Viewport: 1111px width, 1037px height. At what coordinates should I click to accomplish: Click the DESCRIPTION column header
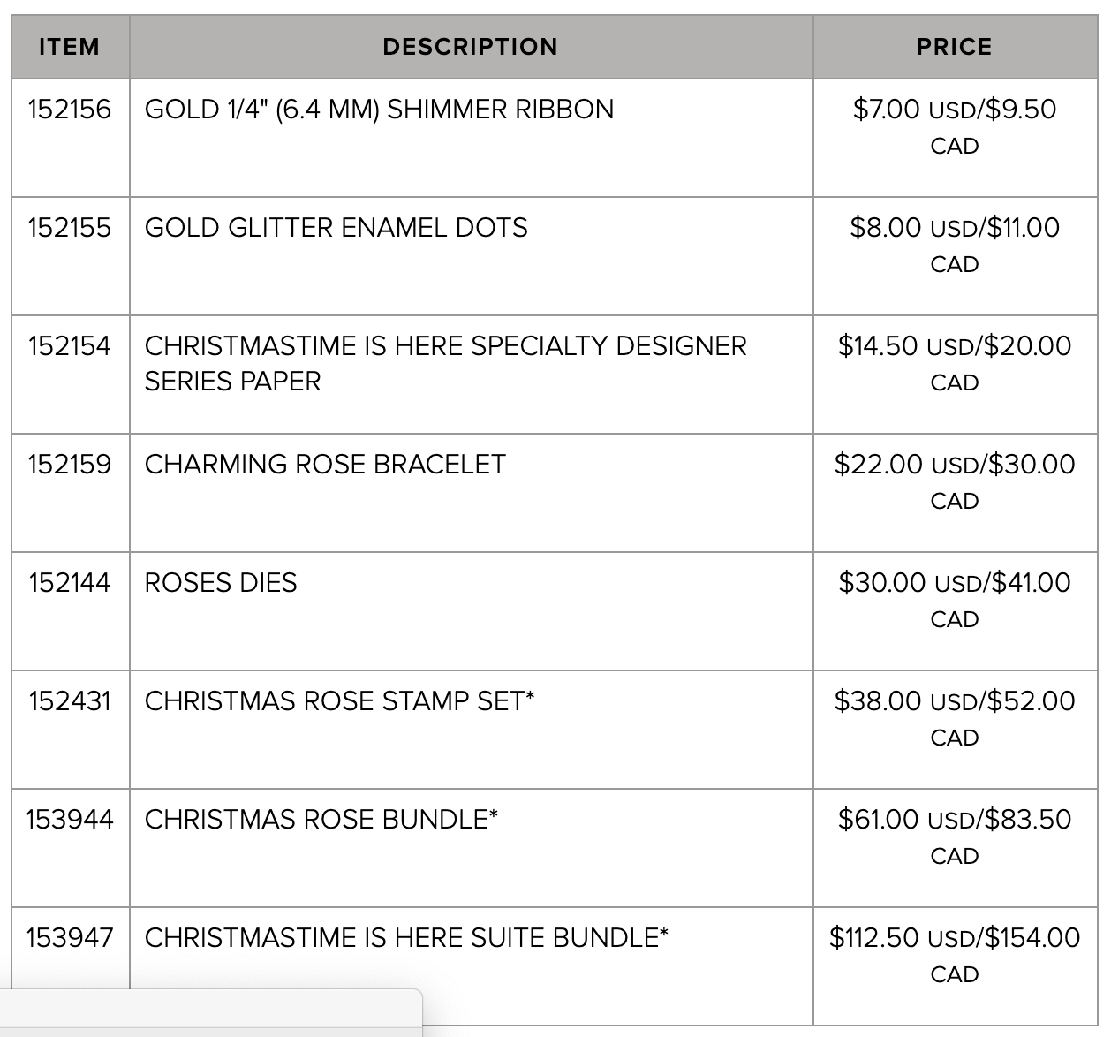pos(471,47)
